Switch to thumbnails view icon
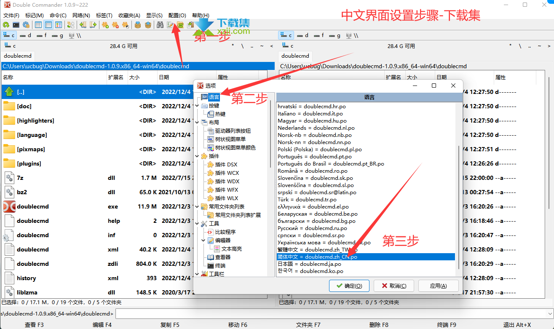This screenshot has width=554, height=329. pyautogui.click(x=59, y=25)
